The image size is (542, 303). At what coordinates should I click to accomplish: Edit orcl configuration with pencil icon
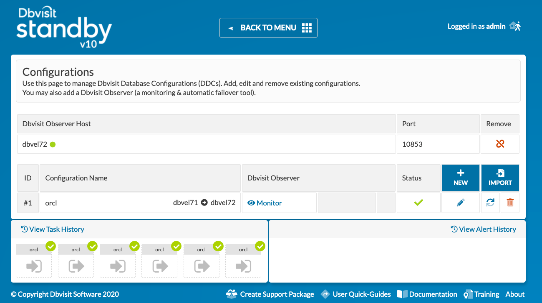[x=461, y=203]
